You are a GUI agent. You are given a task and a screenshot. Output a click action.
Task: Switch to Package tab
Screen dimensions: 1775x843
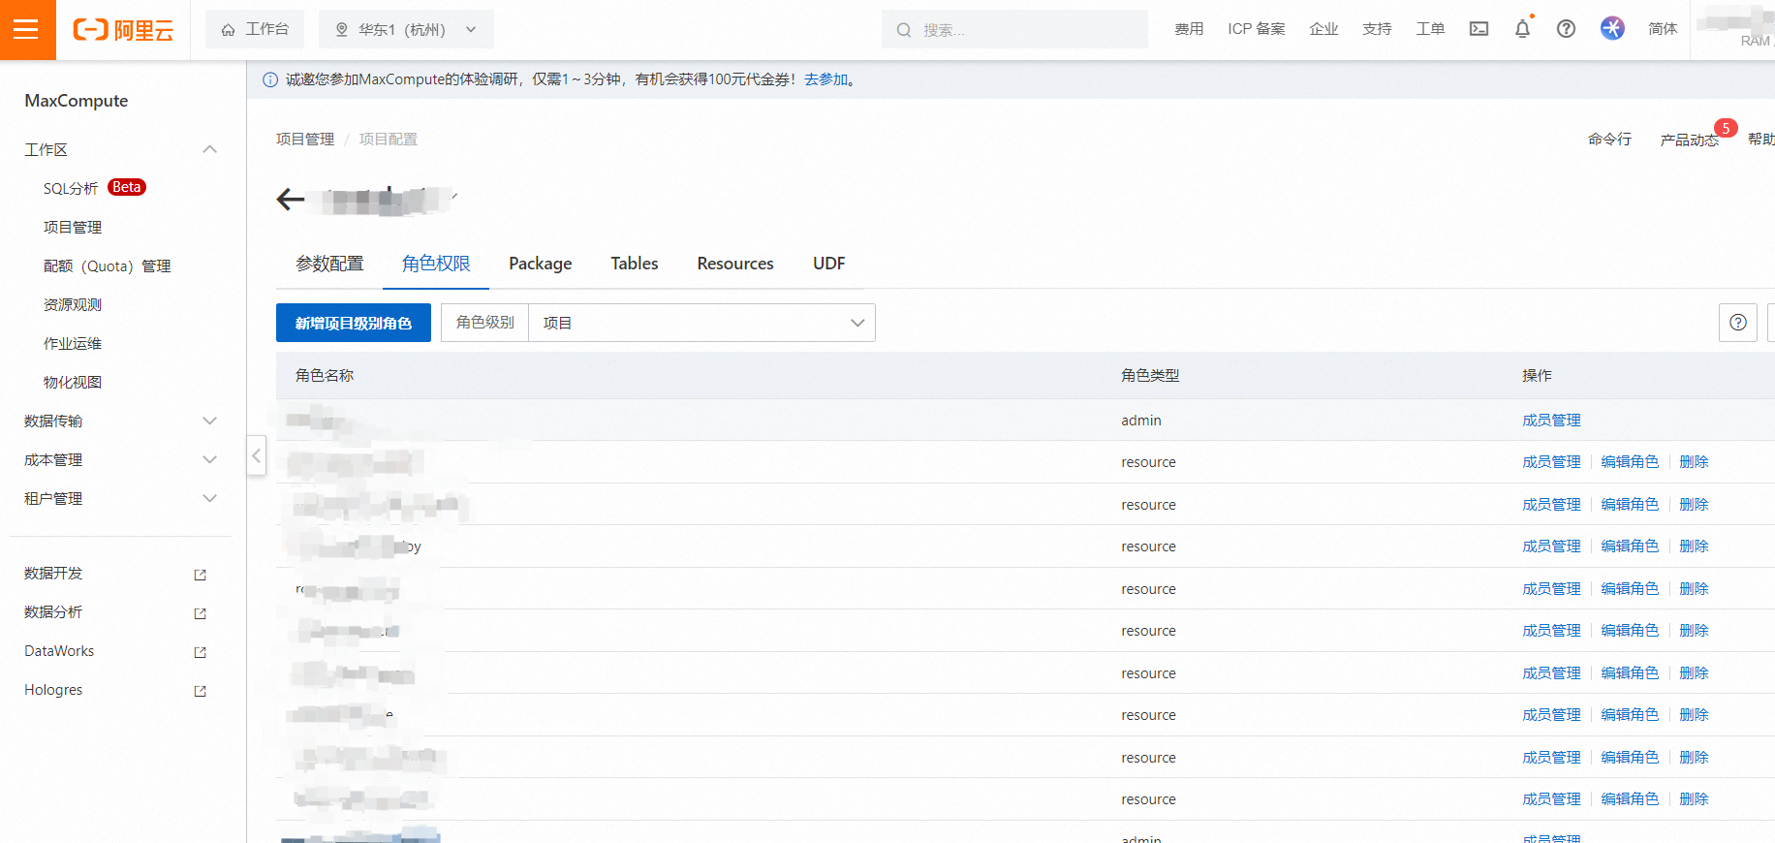click(x=541, y=264)
